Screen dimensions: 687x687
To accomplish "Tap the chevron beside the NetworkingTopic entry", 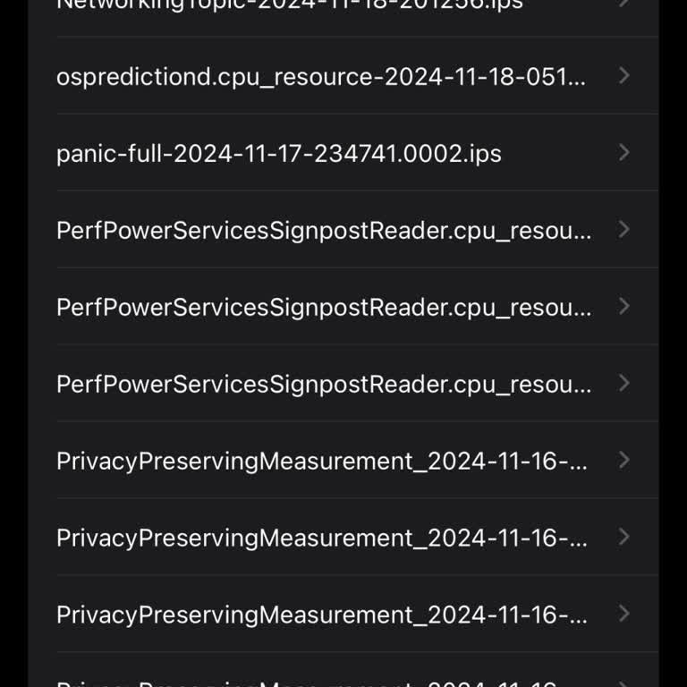I will 624,4.
